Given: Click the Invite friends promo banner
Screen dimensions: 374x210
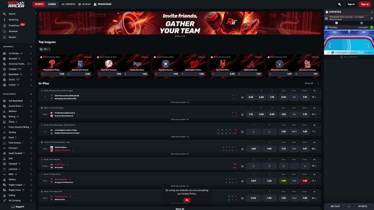Looking at the screenshot, I should (x=180, y=23).
